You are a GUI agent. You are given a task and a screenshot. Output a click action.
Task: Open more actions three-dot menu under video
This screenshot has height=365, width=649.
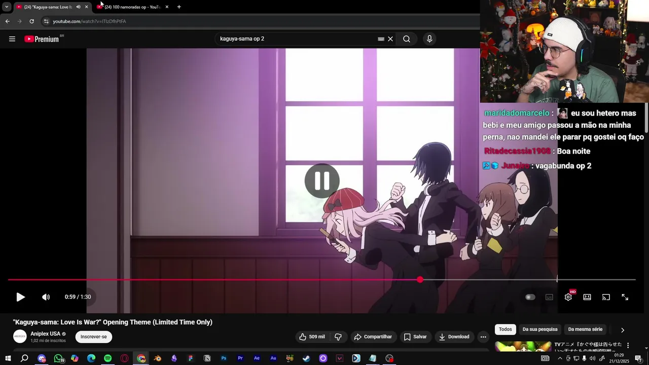pyautogui.click(x=483, y=337)
